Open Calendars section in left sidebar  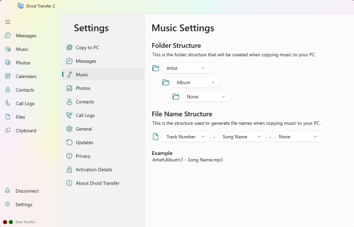(x=26, y=76)
